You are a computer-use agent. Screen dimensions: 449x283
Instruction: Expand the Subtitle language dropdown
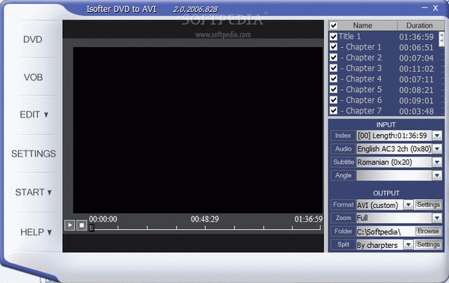[437, 162]
